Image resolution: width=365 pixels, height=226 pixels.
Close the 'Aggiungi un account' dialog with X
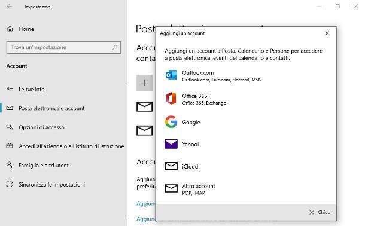pos(327,33)
